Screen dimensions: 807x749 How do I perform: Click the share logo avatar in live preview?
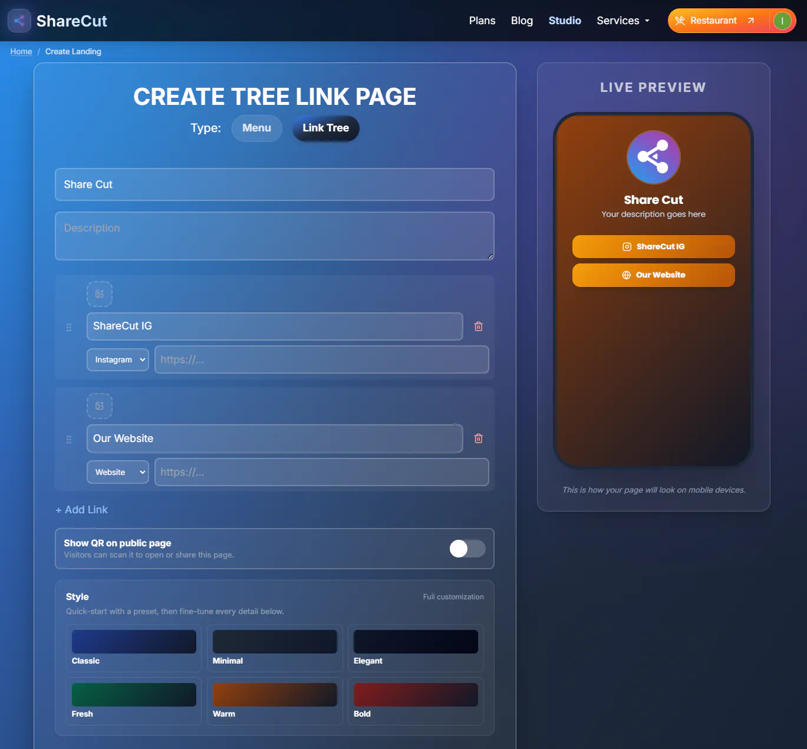pyautogui.click(x=654, y=157)
